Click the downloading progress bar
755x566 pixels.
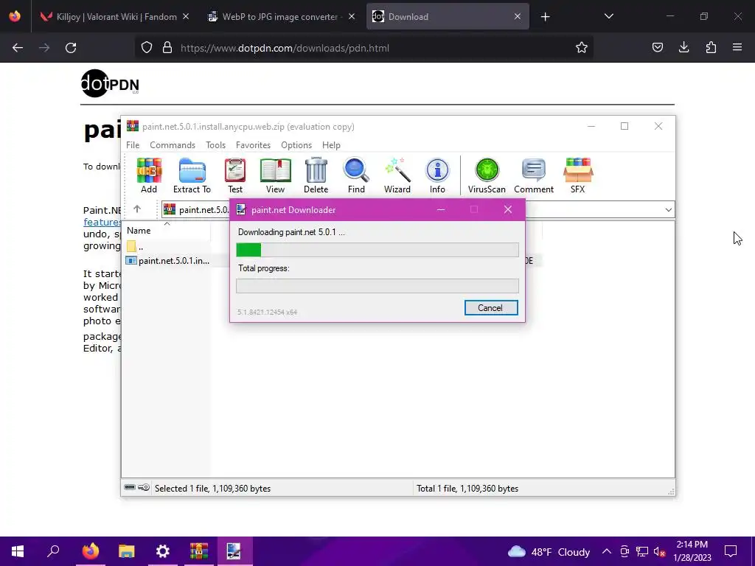tap(377, 250)
